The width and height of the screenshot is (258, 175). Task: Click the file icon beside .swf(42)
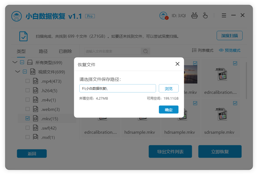click(x=36, y=128)
